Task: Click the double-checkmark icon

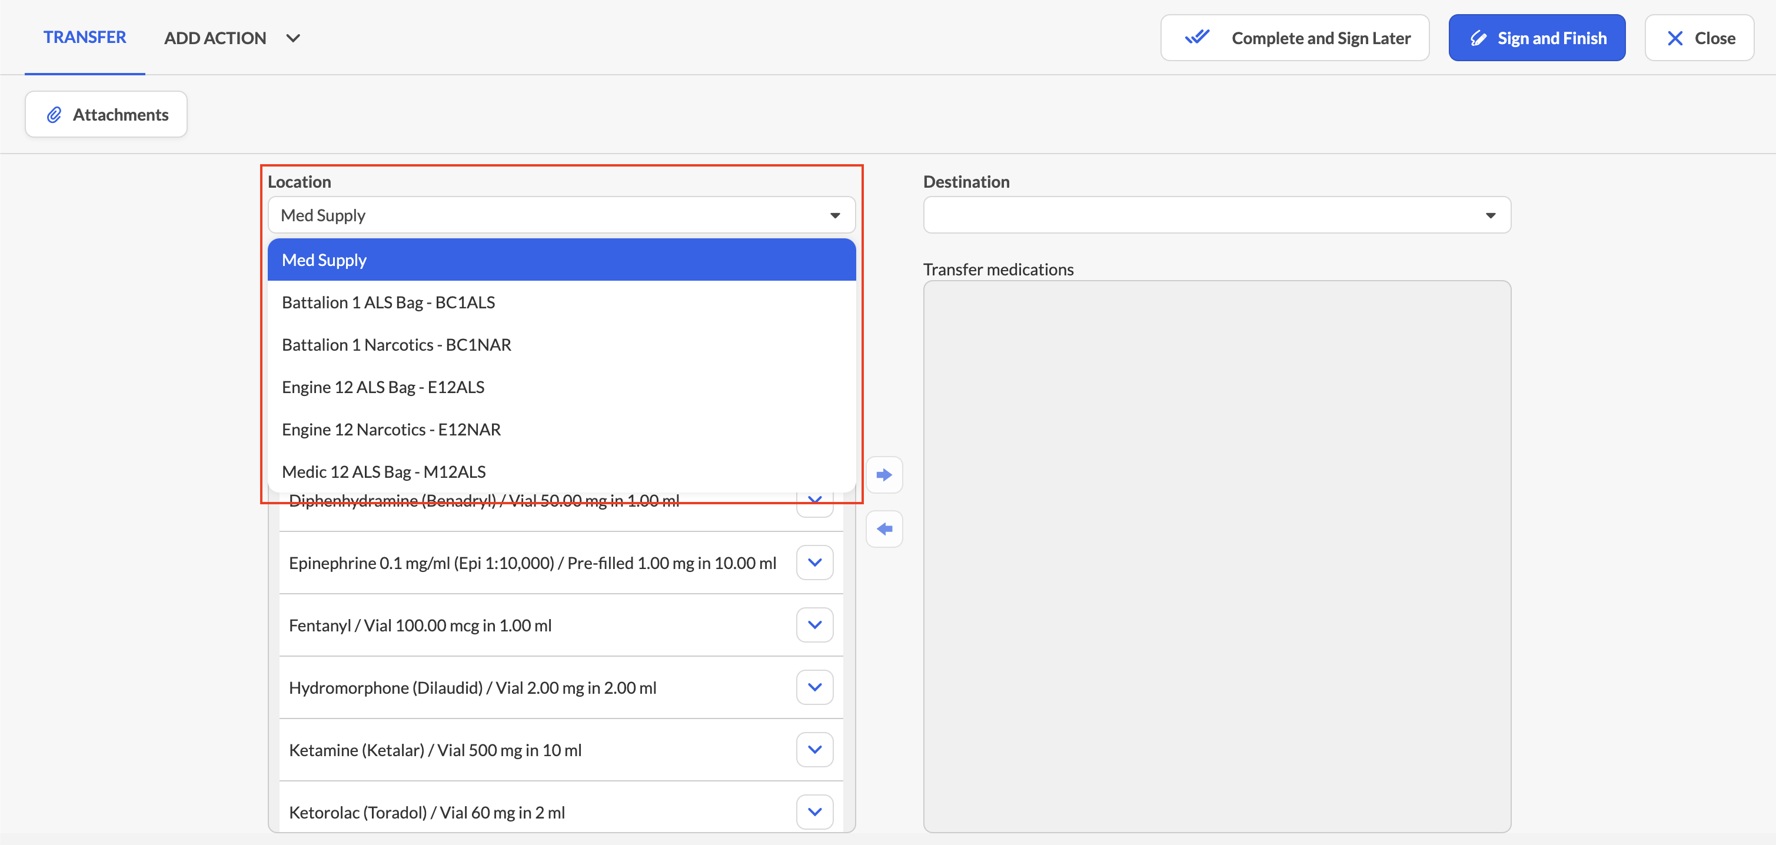Action: coord(1197,37)
